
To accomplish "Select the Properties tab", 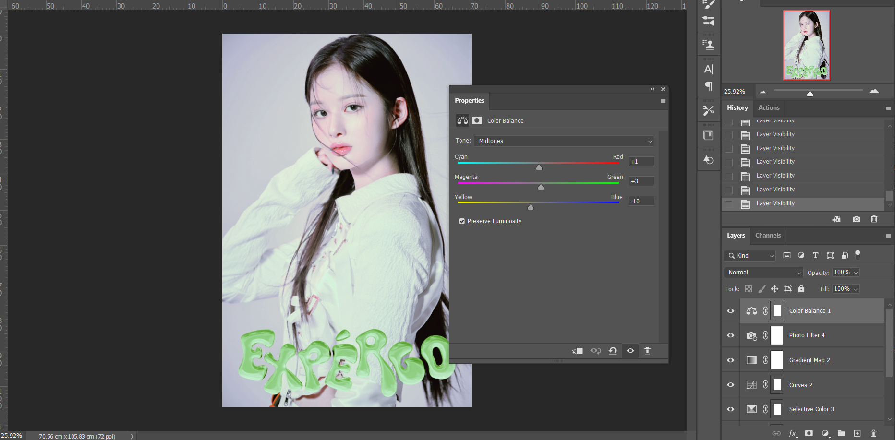I will (469, 101).
